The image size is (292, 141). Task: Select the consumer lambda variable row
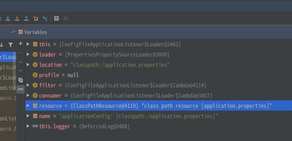[x=158, y=96]
